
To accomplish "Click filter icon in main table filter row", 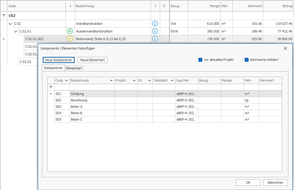I will pos(4,16).
